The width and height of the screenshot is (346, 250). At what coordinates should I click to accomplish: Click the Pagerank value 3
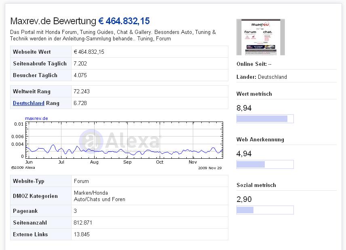pos(75,211)
